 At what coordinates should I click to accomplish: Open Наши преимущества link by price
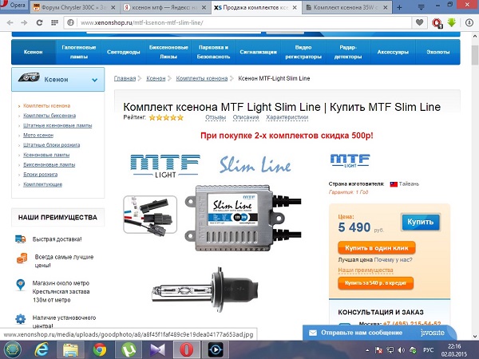tap(366, 270)
